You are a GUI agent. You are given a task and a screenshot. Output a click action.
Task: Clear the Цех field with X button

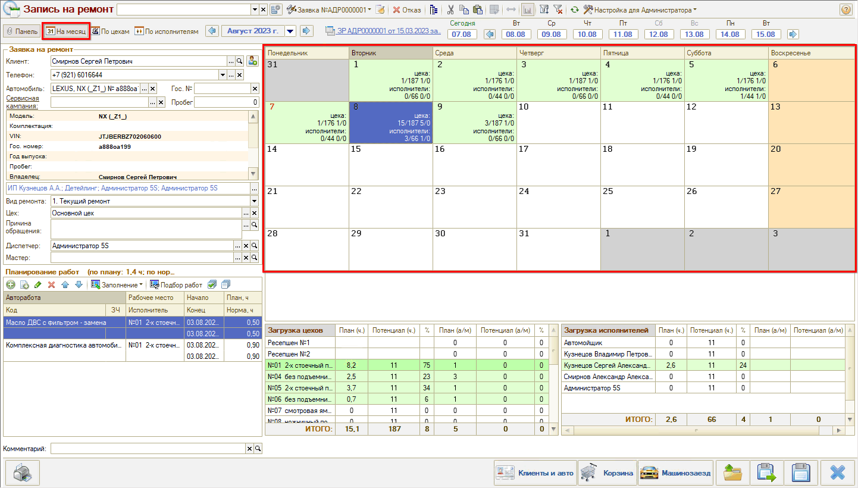[255, 213]
